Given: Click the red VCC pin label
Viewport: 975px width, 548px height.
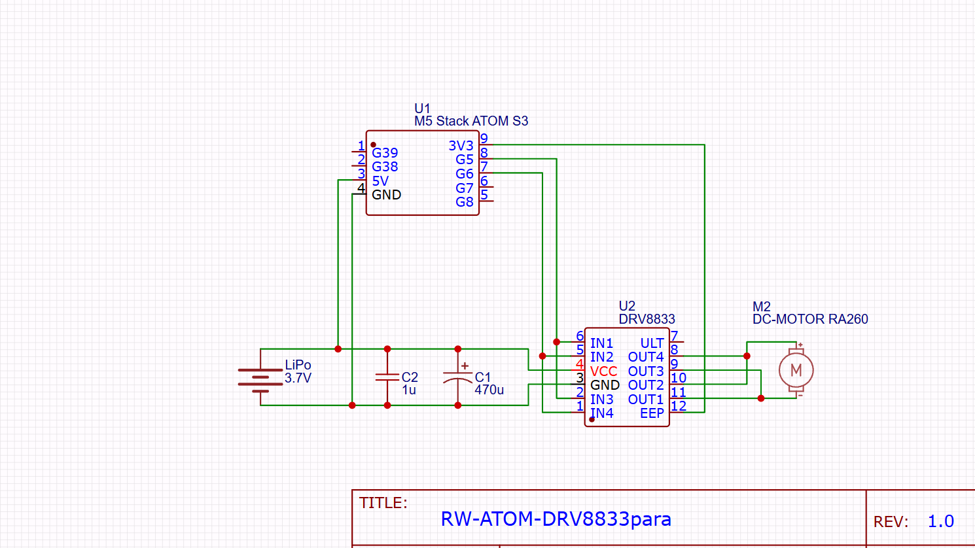Looking at the screenshot, I should [603, 371].
